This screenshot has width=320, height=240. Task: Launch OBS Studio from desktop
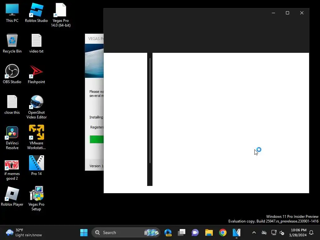point(12,74)
